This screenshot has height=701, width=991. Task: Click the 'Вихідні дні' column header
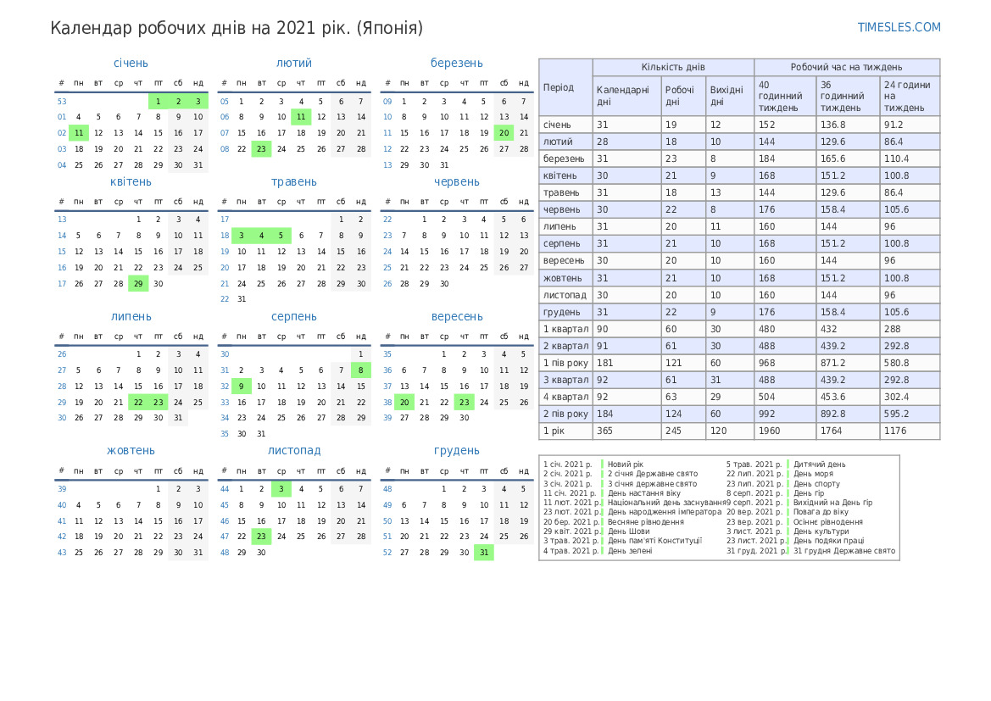(x=729, y=96)
